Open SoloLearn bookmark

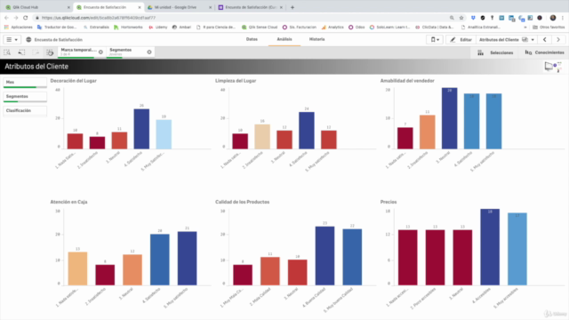coord(390,28)
